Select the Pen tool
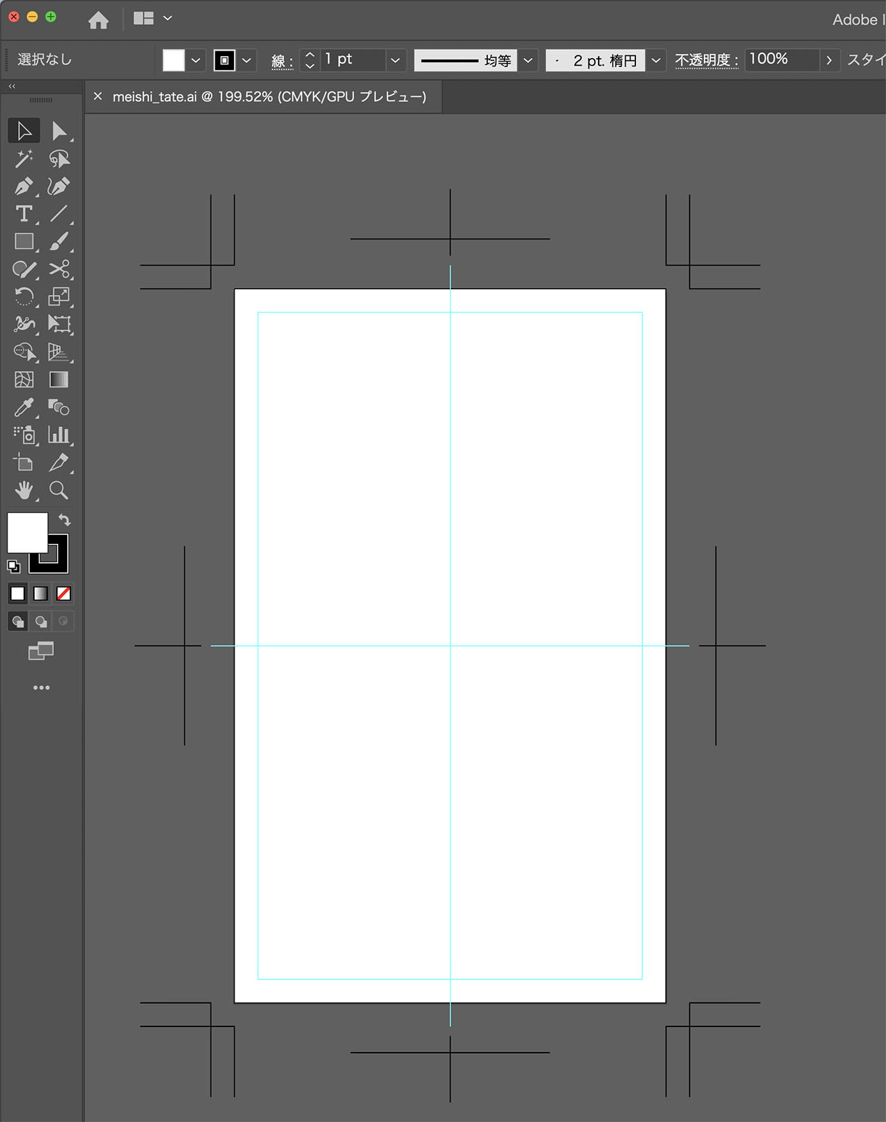Screen dimensions: 886x1122 pos(24,186)
